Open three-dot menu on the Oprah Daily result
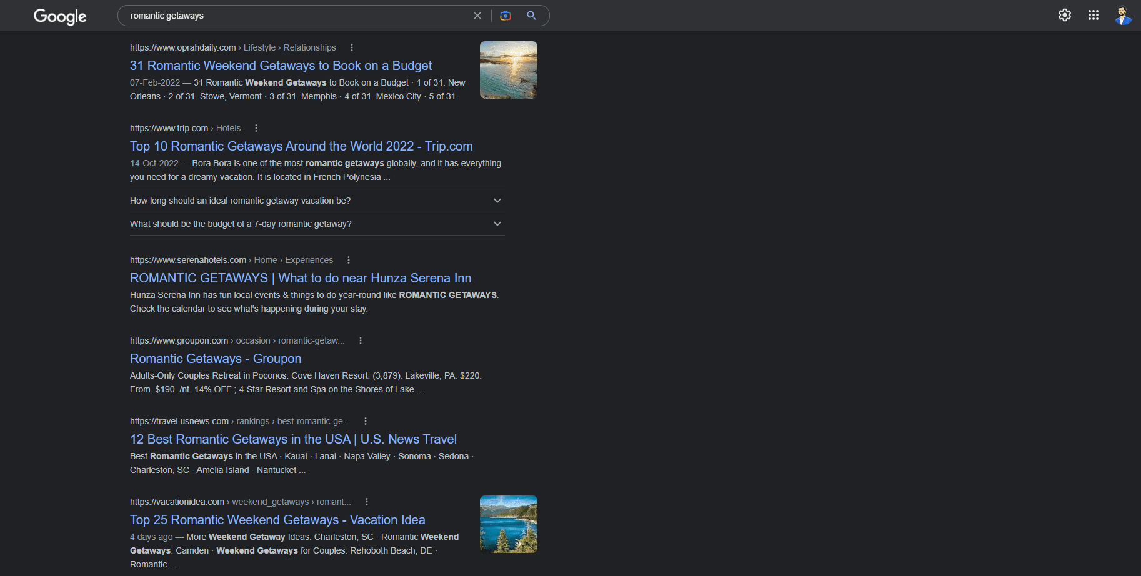The image size is (1141, 576). [x=352, y=47]
